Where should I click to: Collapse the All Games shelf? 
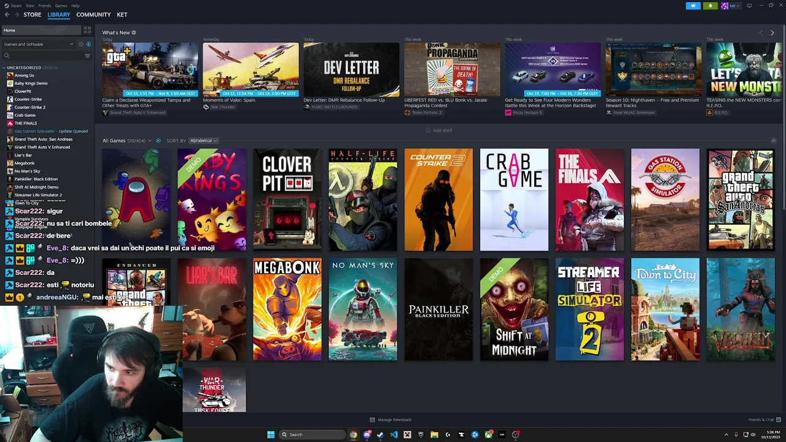(x=773, y=141)
